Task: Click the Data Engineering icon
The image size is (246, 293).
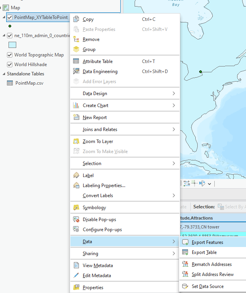Action: click(76, 72)
